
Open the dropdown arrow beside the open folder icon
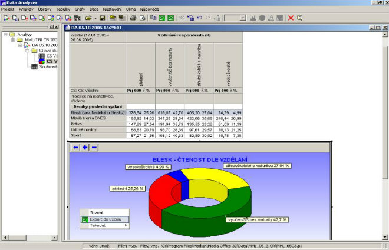coord(95,18)
